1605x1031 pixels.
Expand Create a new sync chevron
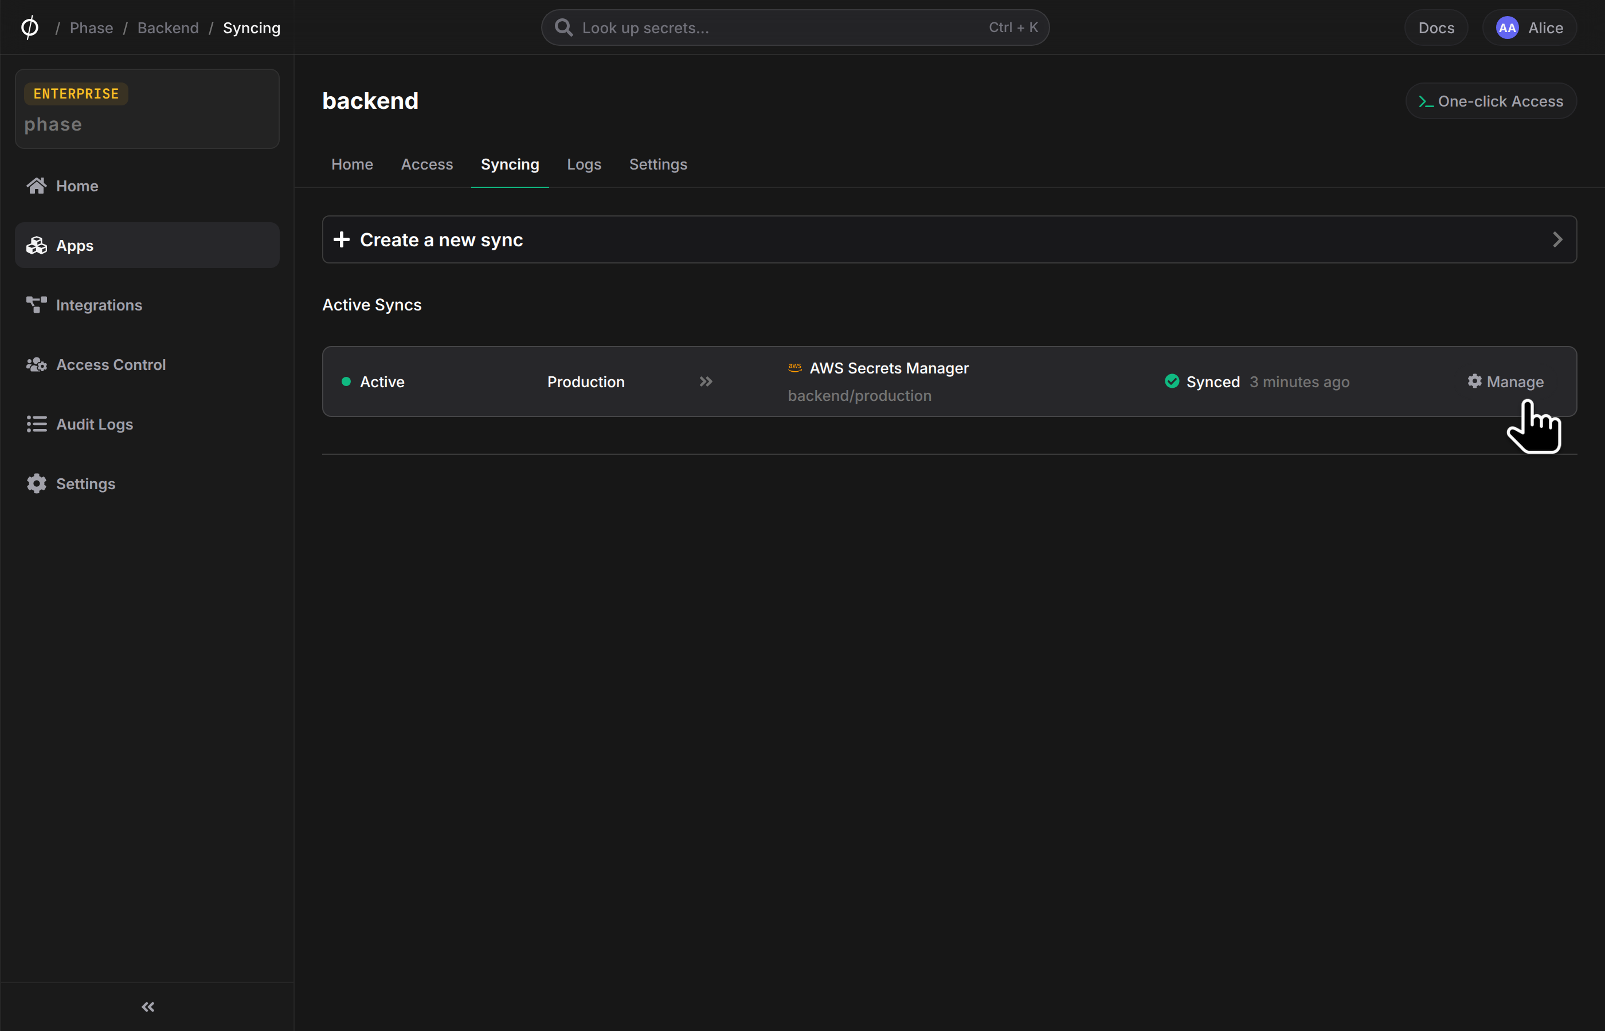point(1557,239)
